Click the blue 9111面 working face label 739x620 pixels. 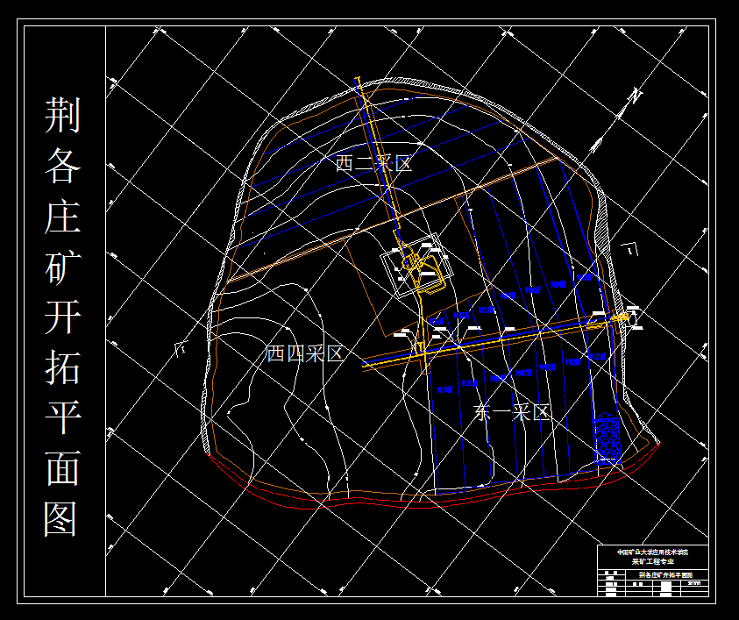click(469, 383)
